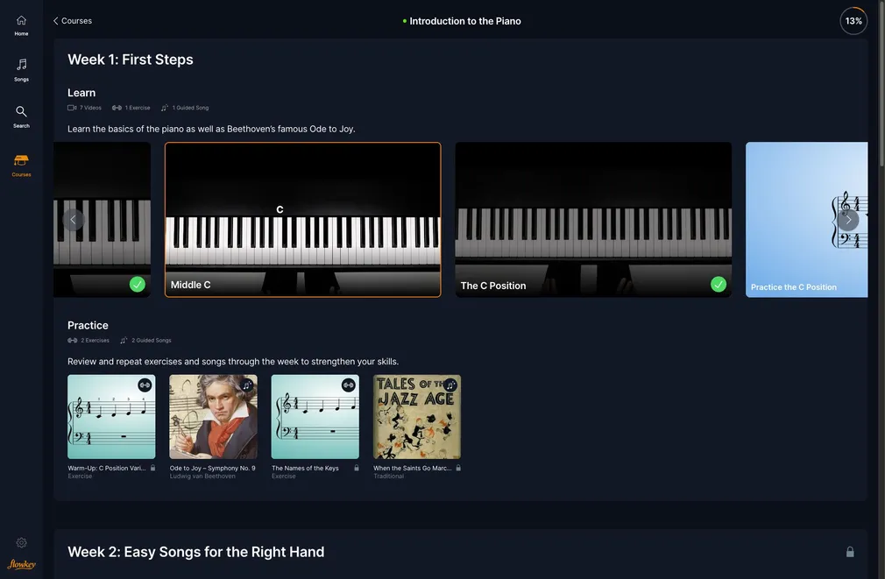885x579 pixels.
Task: Click the Learn the basics of the piano description
Action: [x=211, y=129]
